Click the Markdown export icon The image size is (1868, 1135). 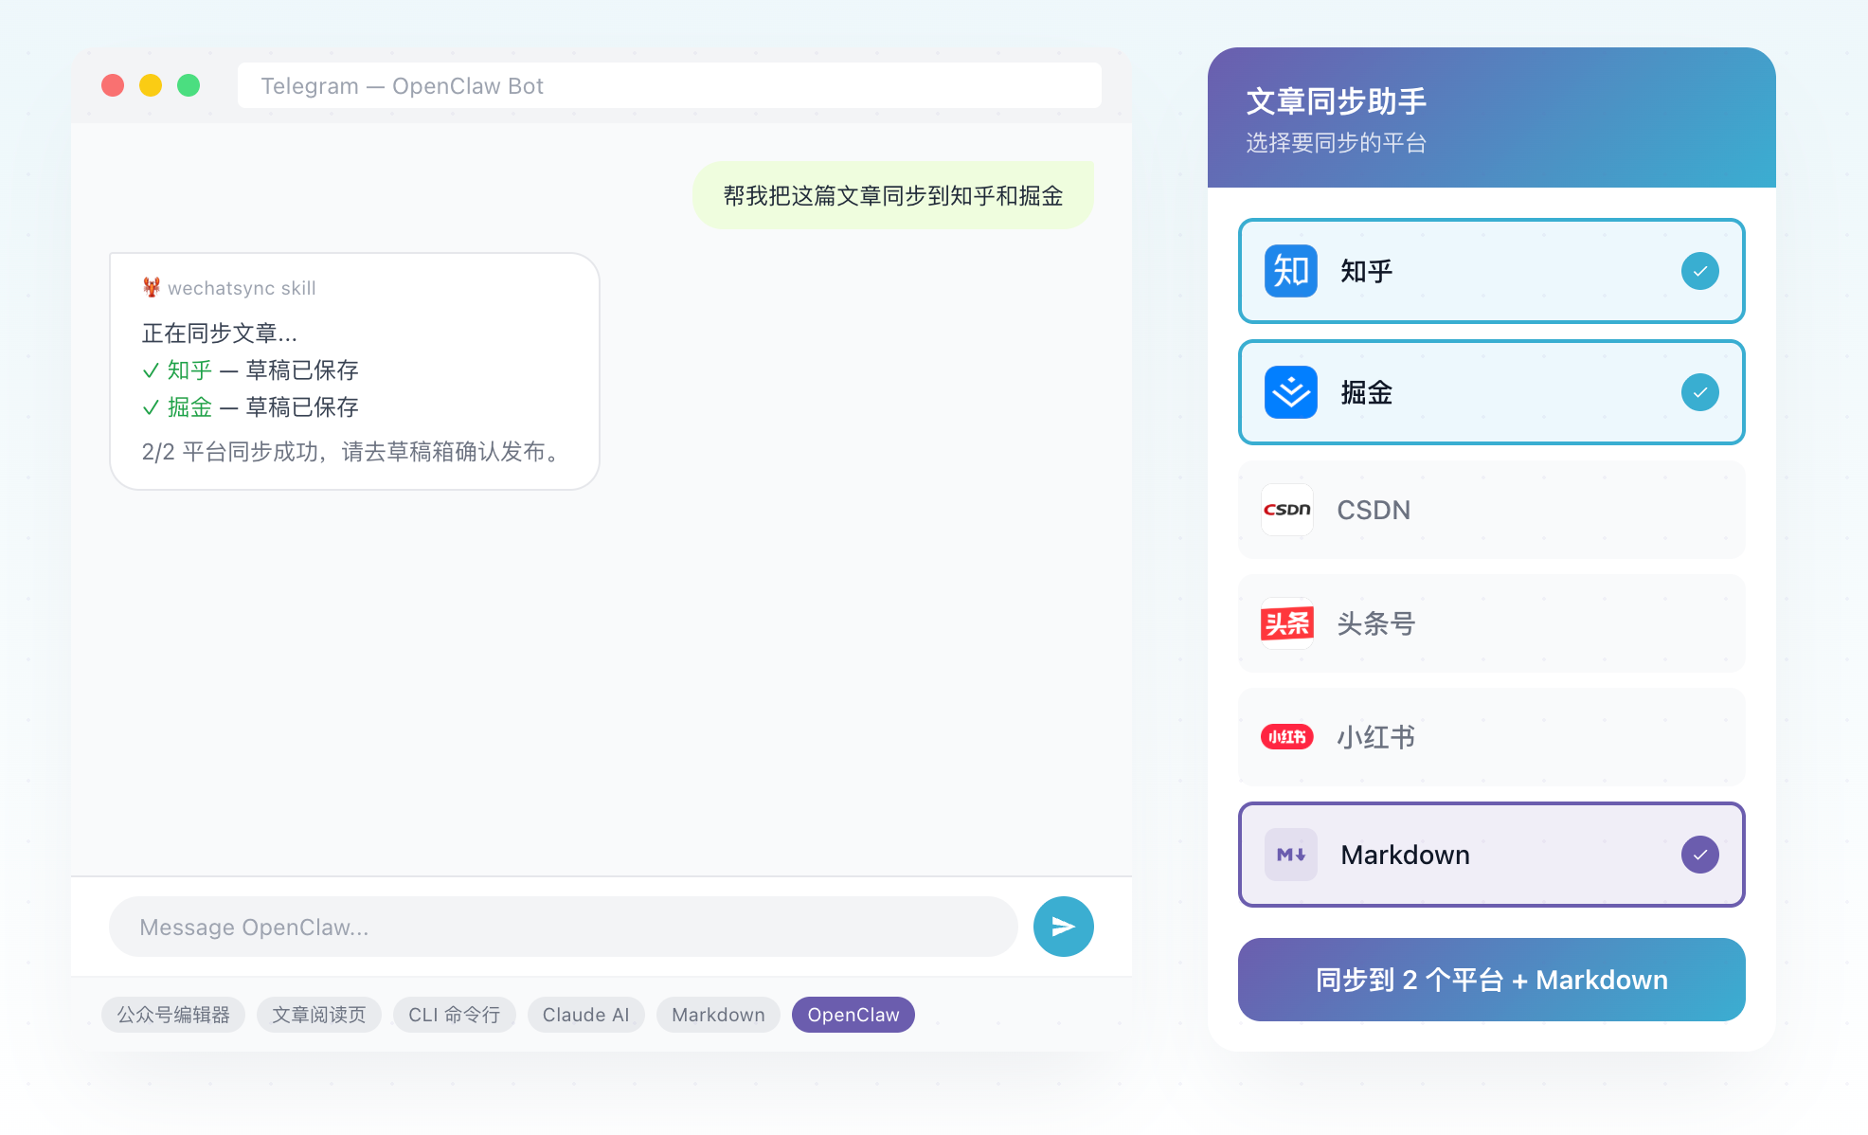(1291, 854)
